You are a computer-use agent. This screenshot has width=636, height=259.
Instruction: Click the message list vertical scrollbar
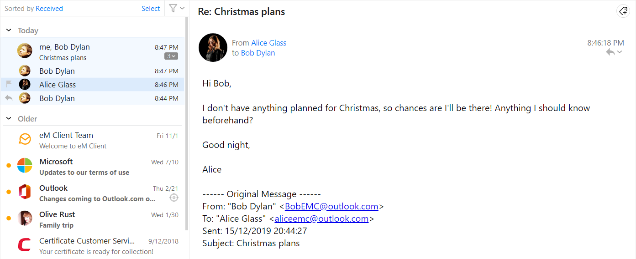coord(187,123)
